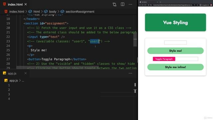Screen dimensions: 213x120
Task: Click line number 23 in index.html
Action: 8,41
